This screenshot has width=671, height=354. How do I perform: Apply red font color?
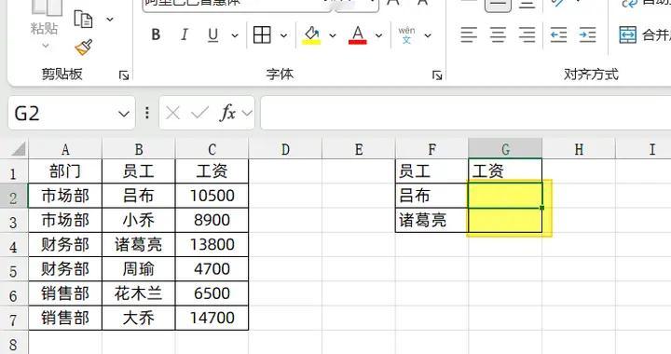(x=358, y=34)
